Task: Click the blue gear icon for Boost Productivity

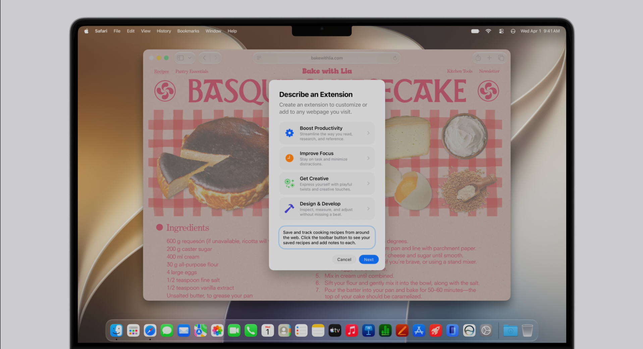Action: click(x=289, y=133)
